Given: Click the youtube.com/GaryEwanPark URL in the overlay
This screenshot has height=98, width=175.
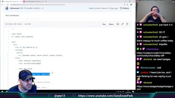Looking at the screenshot, I should 106,96.
